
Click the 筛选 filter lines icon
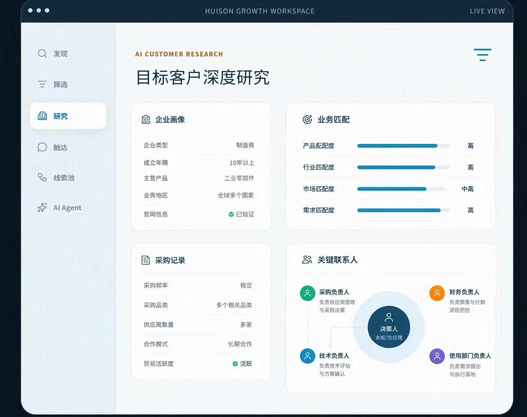(42, 84)
